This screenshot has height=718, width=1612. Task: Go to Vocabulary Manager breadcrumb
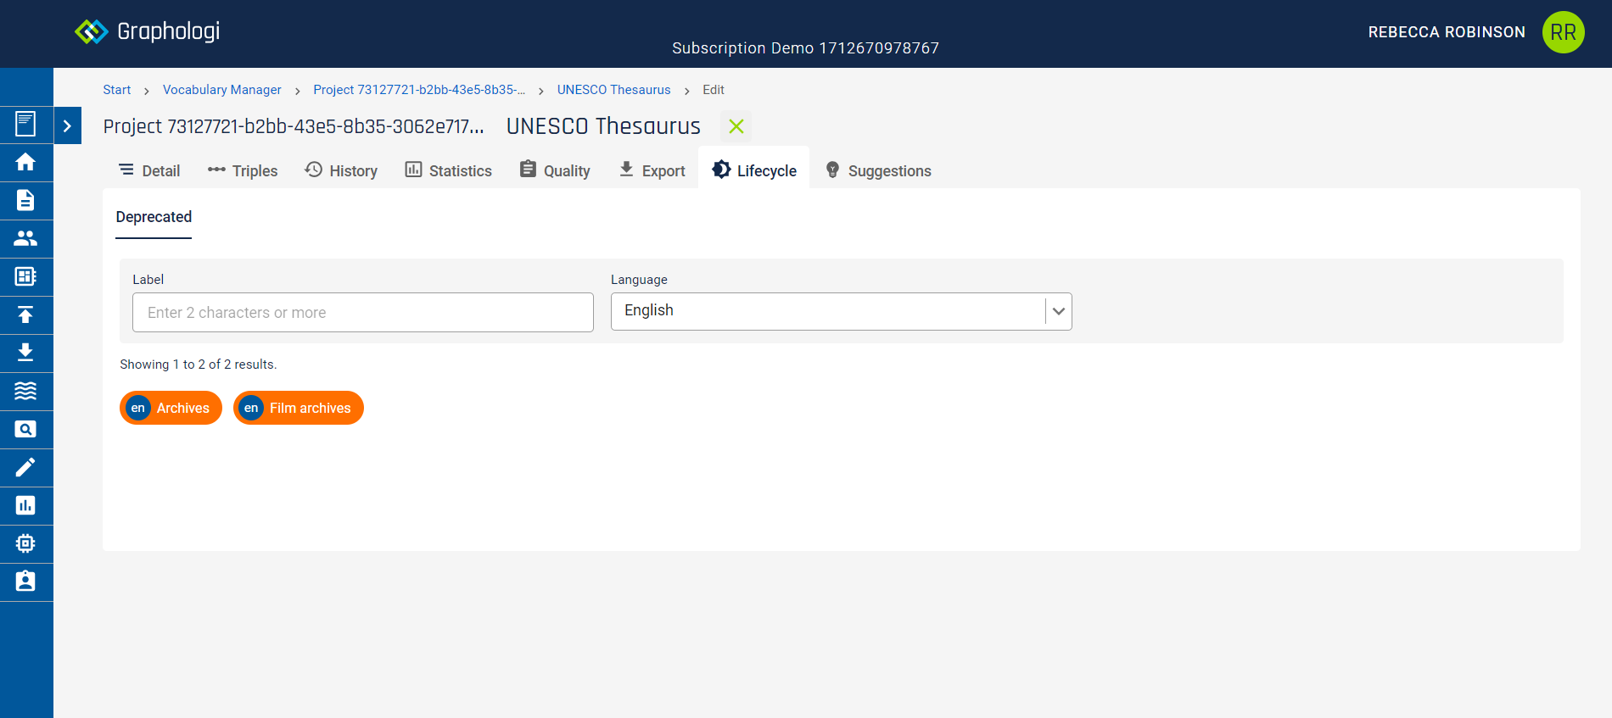point(222,90)
